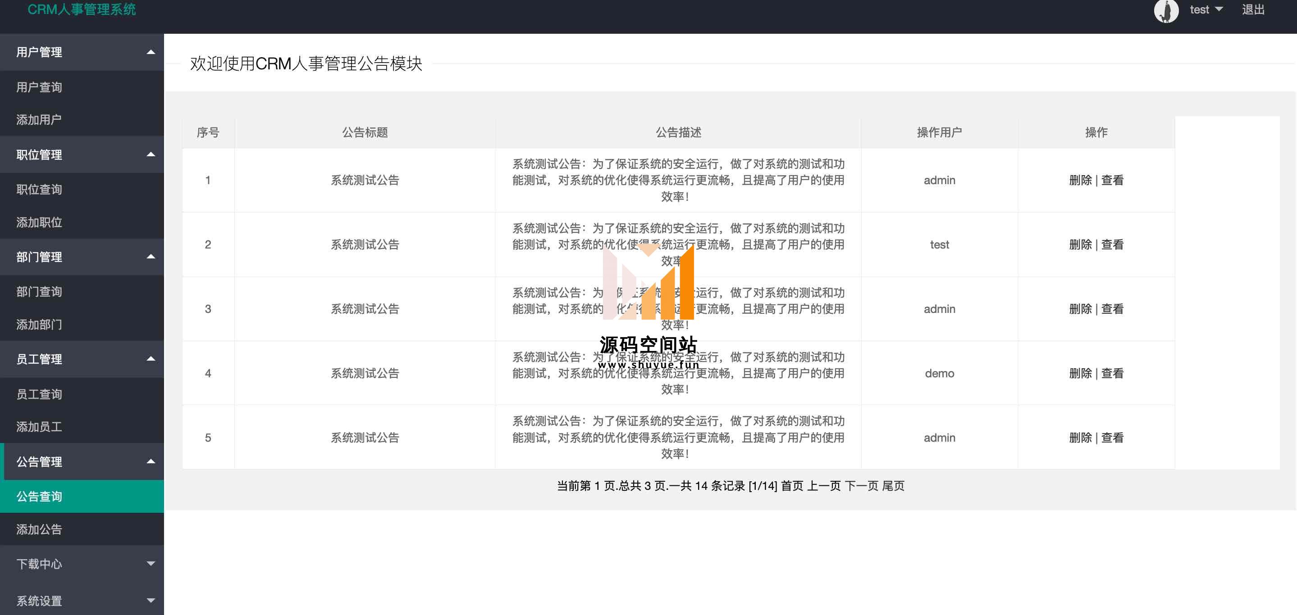Click 查看 in announcement row 4
This screenshot has height=615, width=1297.
click(x=1112, y=373)
